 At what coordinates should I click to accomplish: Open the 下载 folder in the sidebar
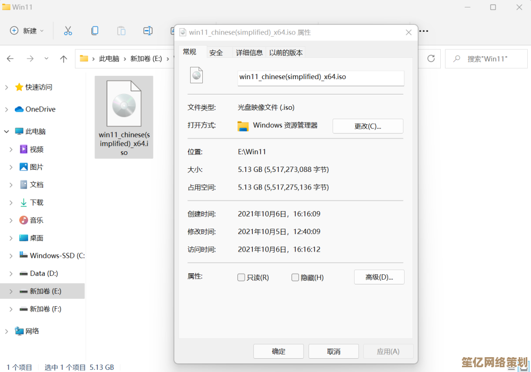37,202
